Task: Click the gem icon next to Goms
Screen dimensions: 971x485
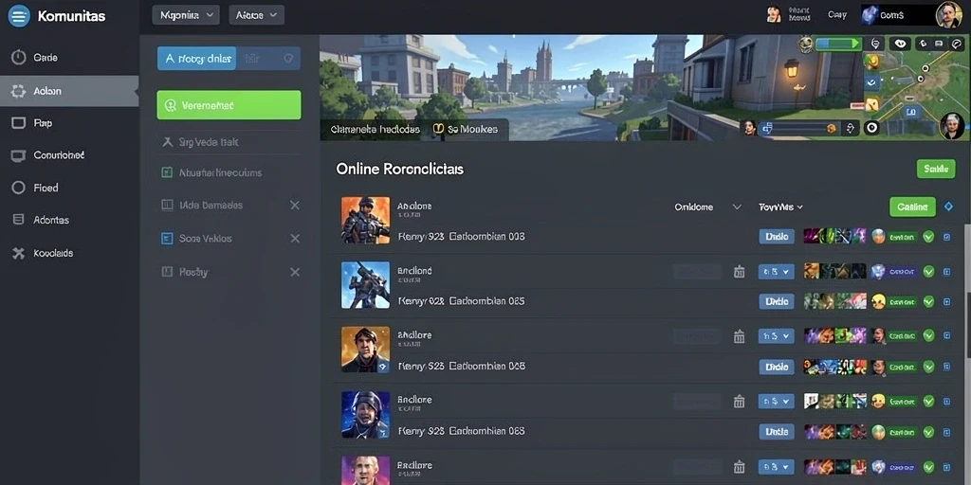Action: [x=869, y=15]
